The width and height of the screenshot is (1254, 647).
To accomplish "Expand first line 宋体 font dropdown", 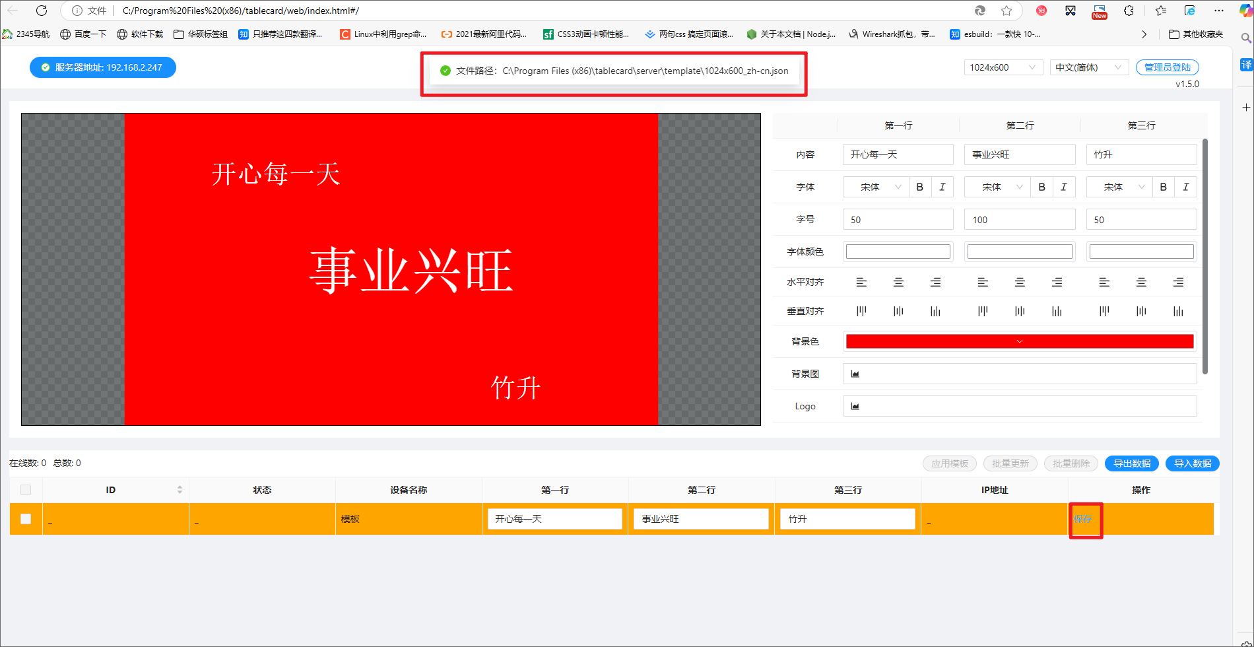I will pos(876,187).
